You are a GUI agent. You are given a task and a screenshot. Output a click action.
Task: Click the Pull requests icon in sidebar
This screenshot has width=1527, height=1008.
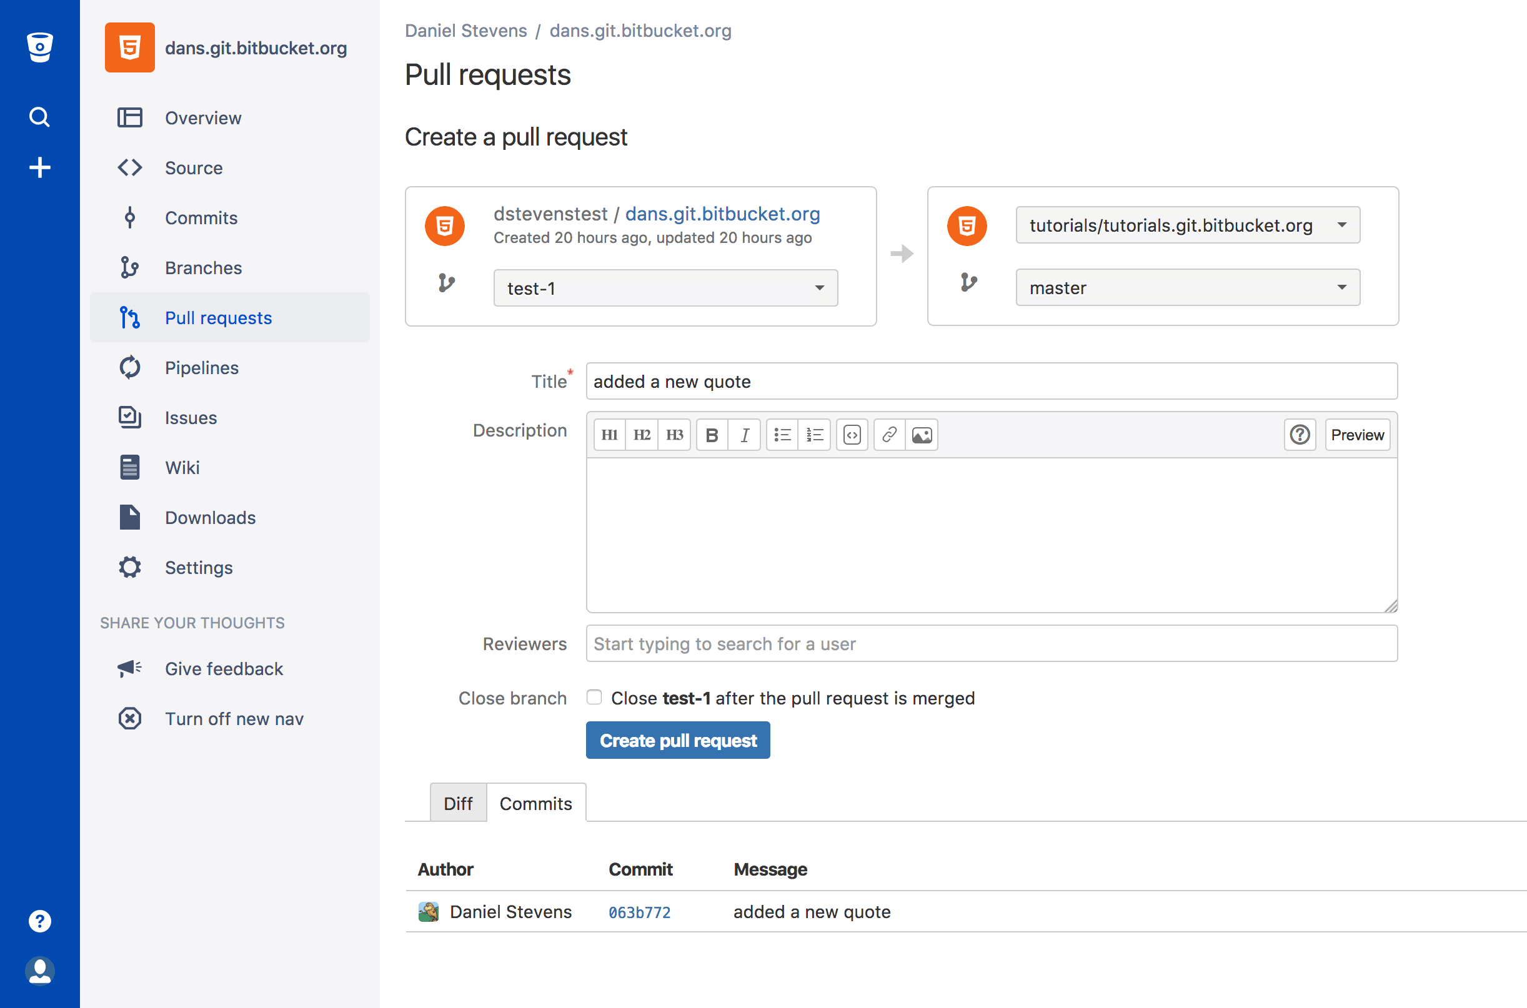pyautogui.click(x=131, y=317)
